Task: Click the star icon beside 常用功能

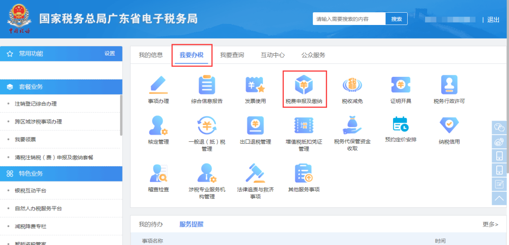Action: (x=10, y=54)
